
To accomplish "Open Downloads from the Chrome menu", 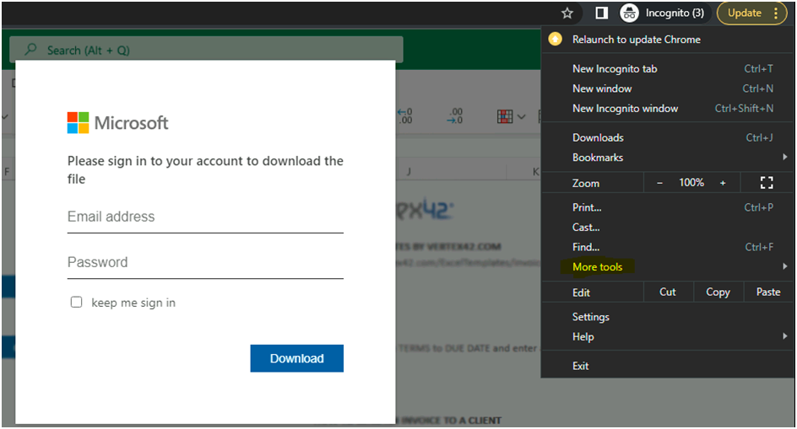I will click(668, 137).
